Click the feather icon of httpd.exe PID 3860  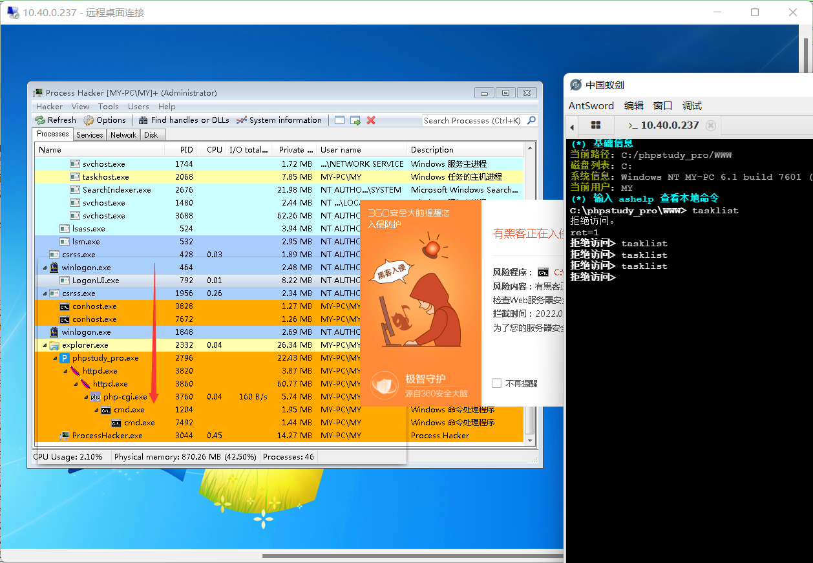(x=85, y=384)
